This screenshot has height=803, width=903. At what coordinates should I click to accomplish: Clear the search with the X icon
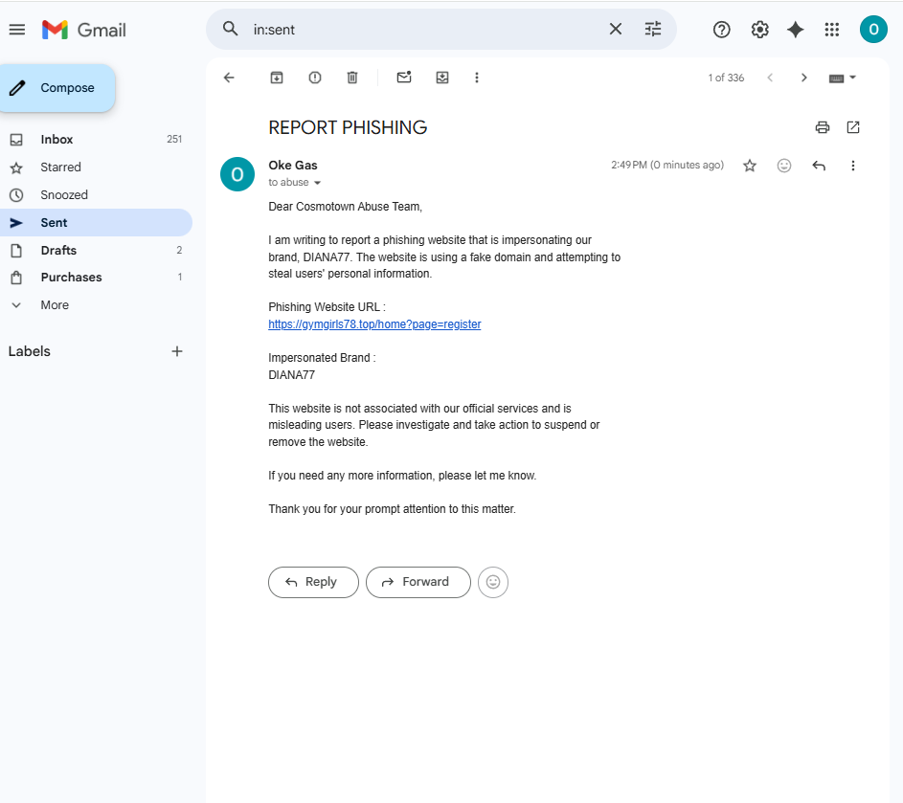[616, 29]
